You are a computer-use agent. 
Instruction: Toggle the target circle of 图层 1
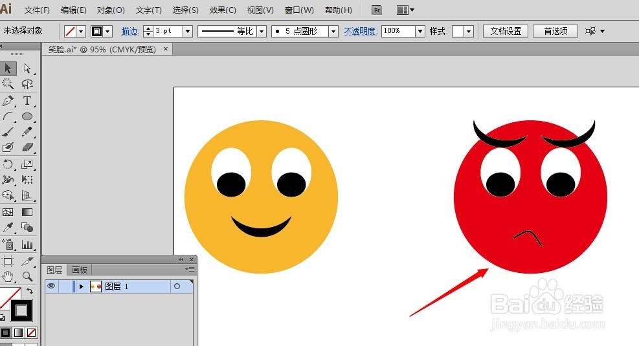[x=177, y=286]
